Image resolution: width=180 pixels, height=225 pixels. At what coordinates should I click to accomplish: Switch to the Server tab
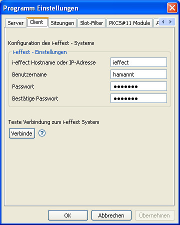click(15, 23)
